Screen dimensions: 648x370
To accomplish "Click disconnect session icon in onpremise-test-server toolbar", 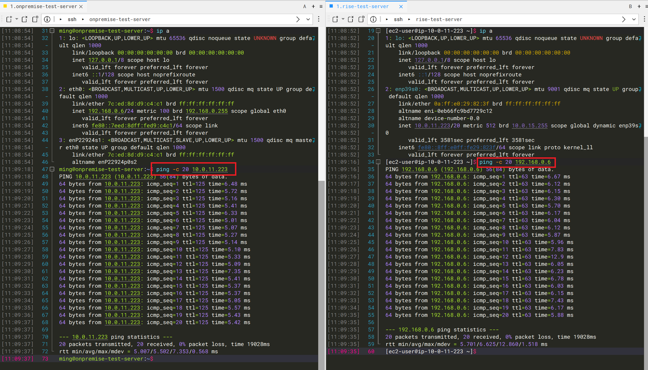I will point(24,19).
